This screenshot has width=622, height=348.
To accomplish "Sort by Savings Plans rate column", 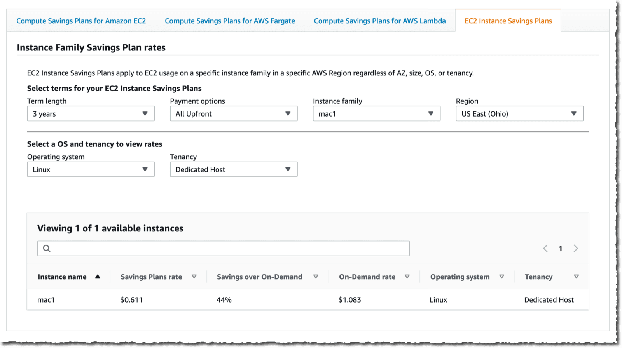I will (159, 277).
